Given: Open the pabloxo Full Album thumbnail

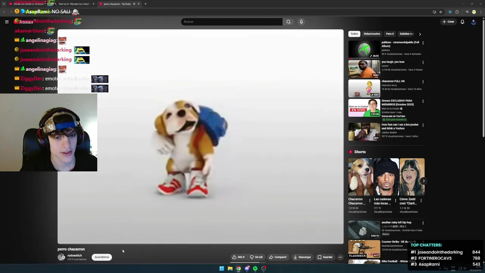Looking at the screenshot, I should coord(364,49).
